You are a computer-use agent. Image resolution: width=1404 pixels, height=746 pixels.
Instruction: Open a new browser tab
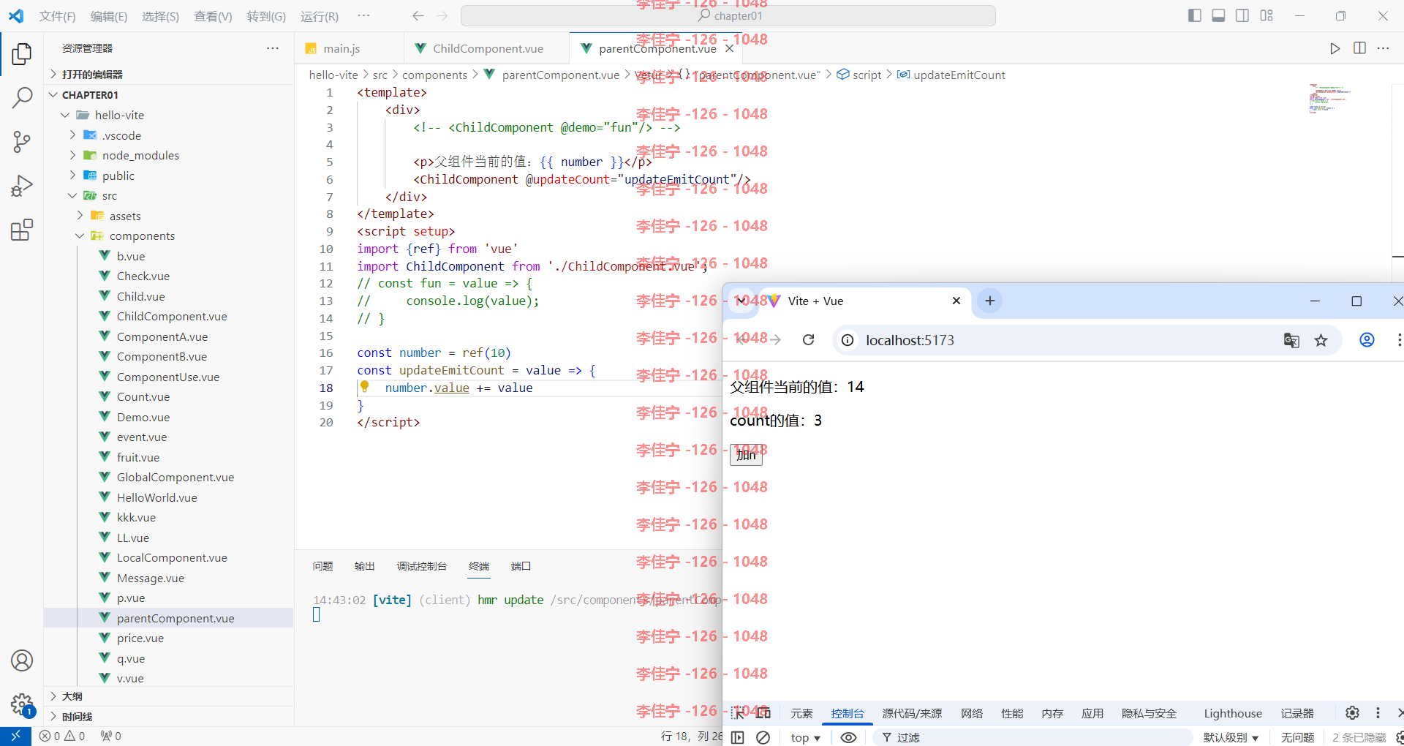[989, 301]
